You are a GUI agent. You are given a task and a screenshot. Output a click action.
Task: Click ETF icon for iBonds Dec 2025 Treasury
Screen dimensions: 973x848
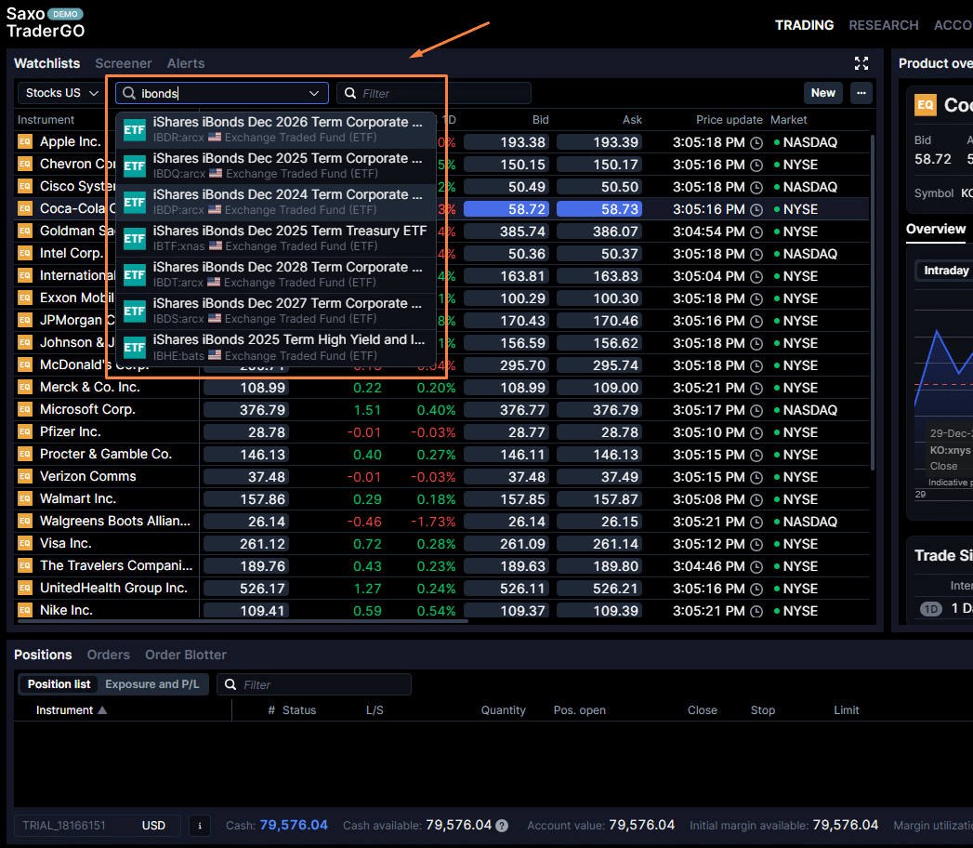pyautogui.click(x=135, y=238)
